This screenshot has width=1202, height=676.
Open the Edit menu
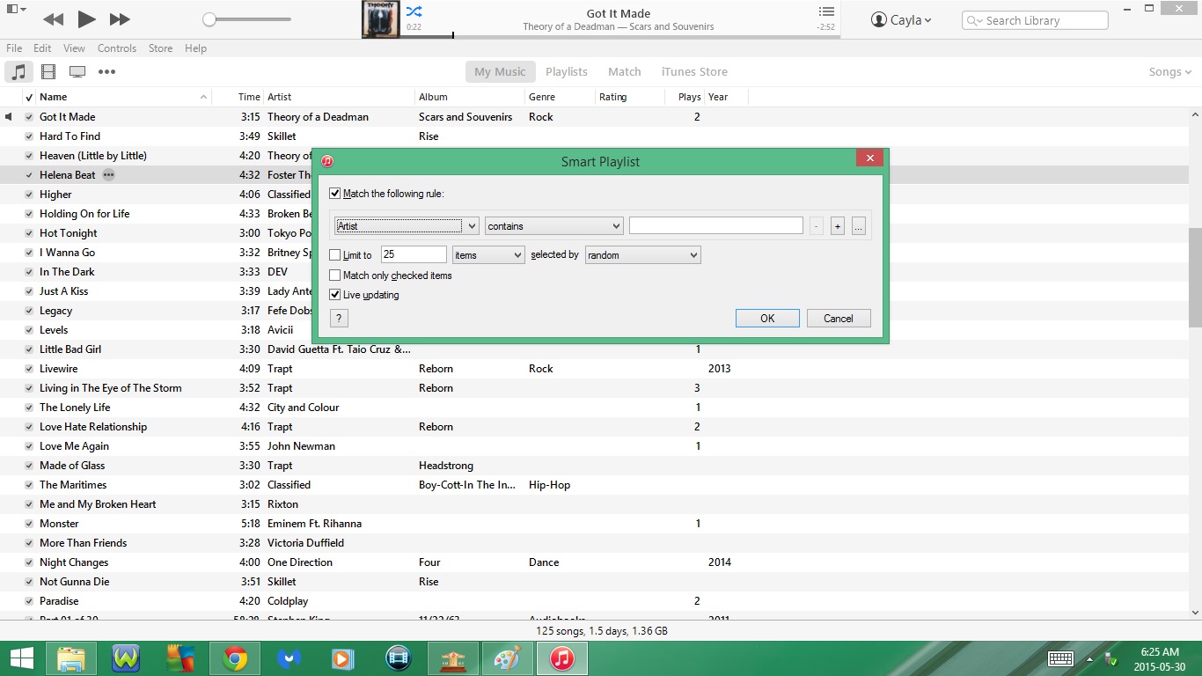[x=42, y=48]
